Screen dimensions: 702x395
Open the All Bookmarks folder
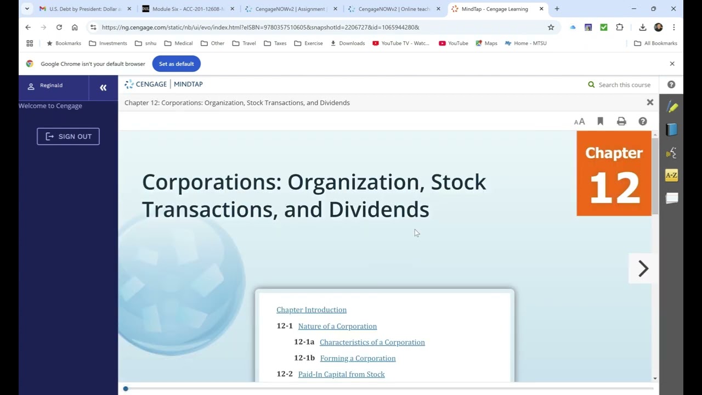click(x=655, y=43)
